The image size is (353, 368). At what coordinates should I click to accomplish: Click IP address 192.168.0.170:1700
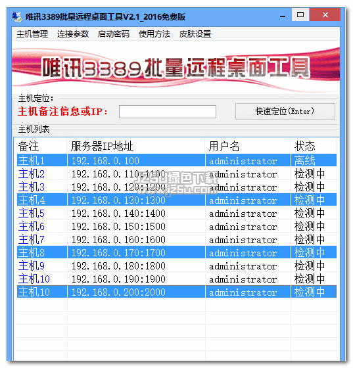(x=118, y=253)
